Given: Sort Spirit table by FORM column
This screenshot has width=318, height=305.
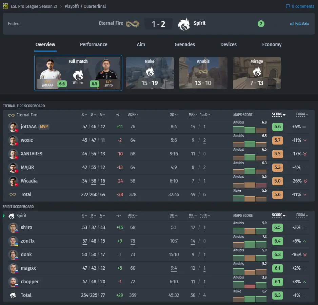Looking at the screenshot, I should tap(302, 215).
